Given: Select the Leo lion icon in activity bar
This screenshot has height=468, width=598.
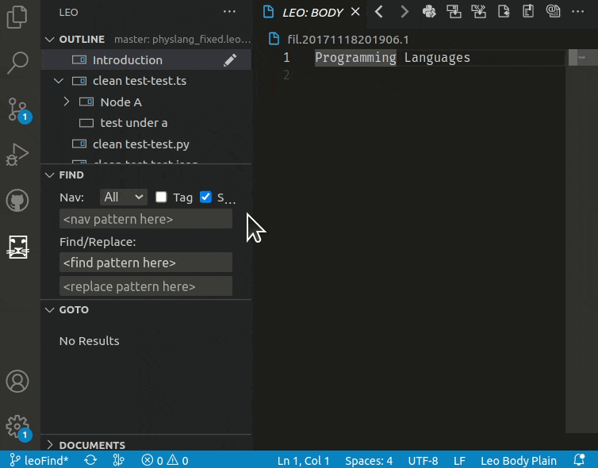Looking at the screenshot, I should tap(18, 247).
